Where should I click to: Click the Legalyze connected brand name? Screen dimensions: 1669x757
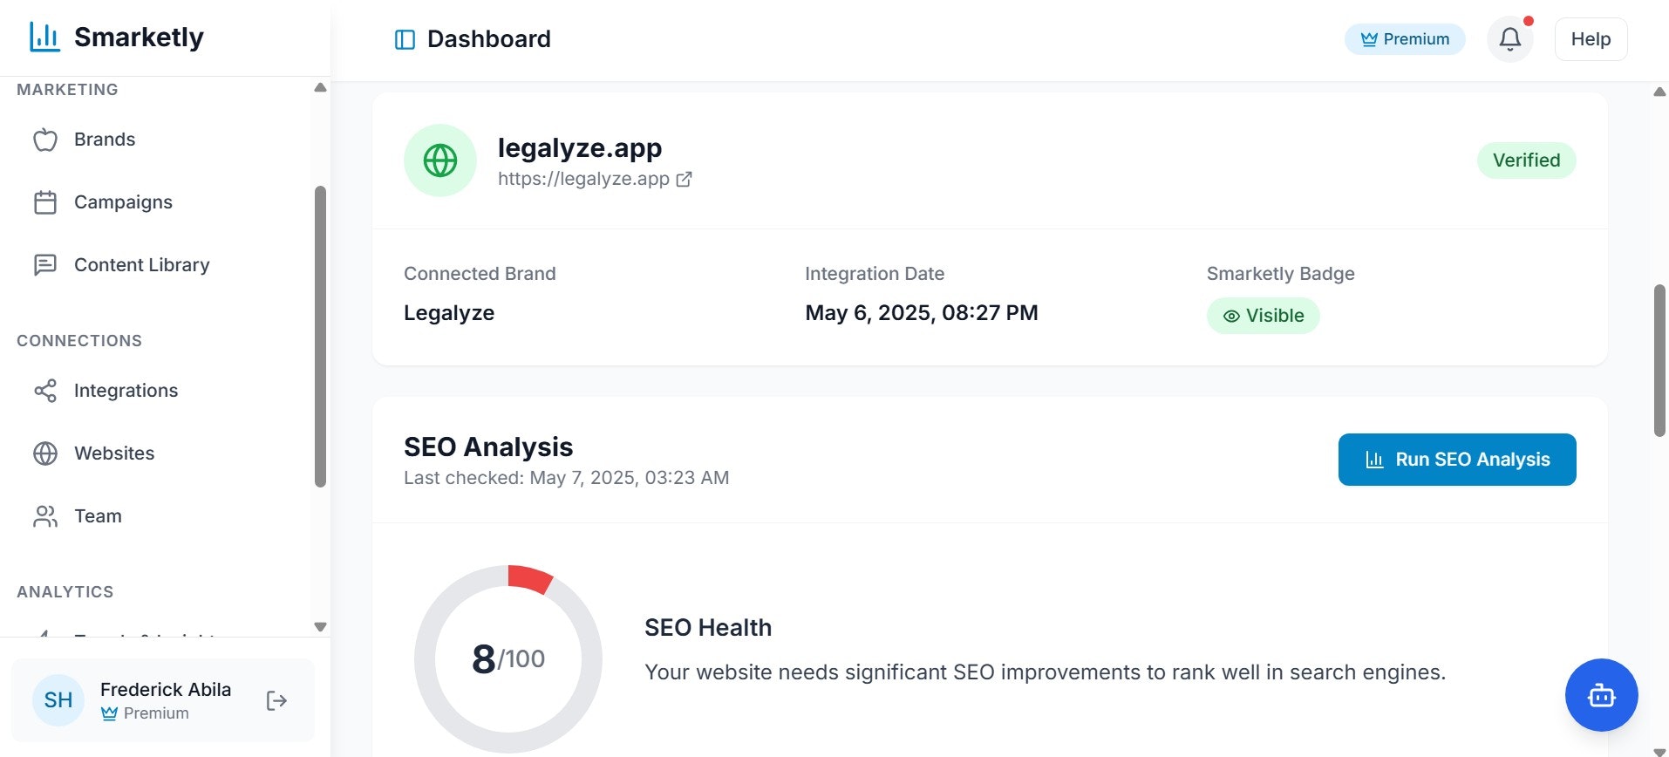[x=449, y=313]
